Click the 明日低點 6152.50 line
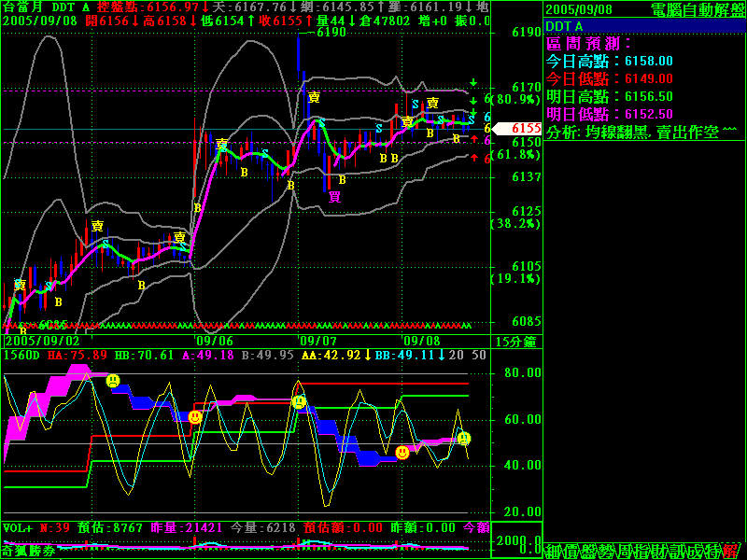The height and width of the screenshot is (560, 747). pos(610,114)
